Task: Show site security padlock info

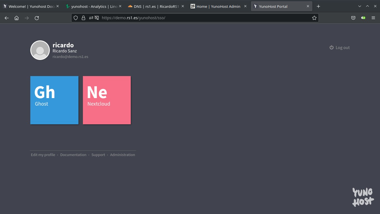Action: (83, 18)
